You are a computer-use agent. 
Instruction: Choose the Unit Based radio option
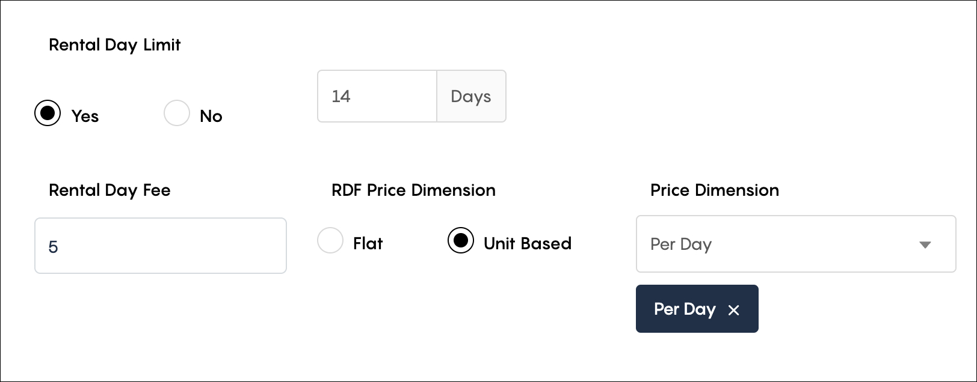coord(461,240)
